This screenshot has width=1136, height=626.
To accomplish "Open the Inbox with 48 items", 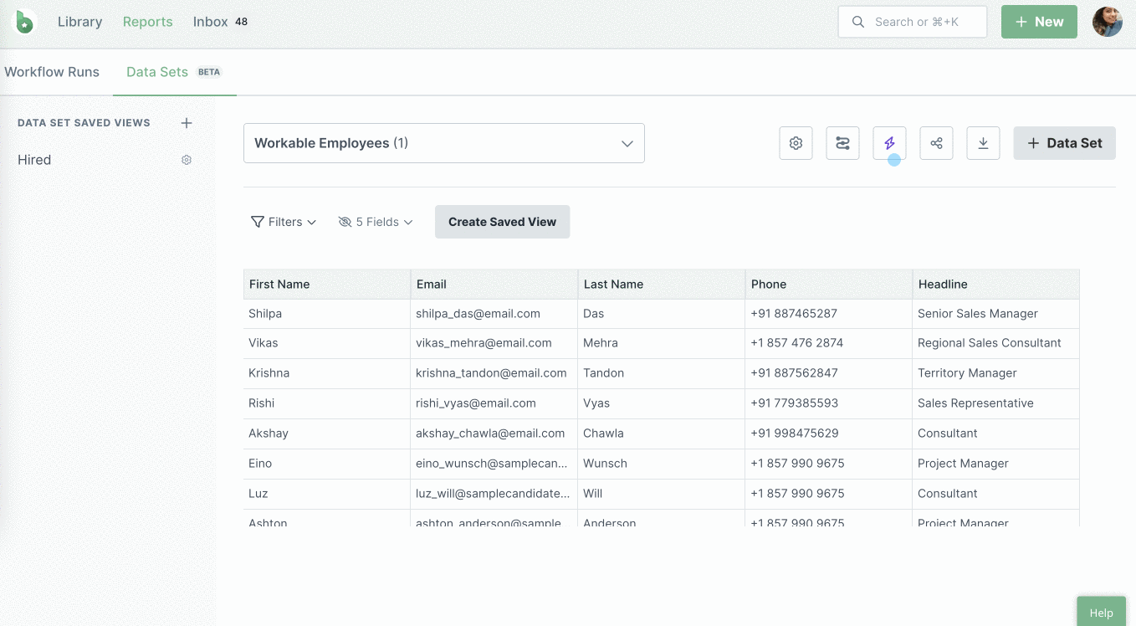I will pyautogui.click(x=220, y=22).
